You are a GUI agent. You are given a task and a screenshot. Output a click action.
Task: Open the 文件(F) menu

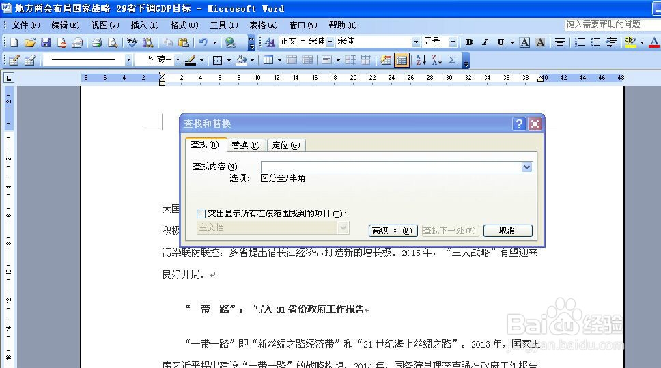26,25
